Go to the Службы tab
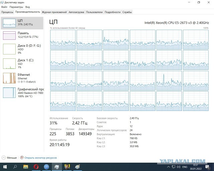The width and height of the screenshot is (214, 171). (x=127, y=12)
